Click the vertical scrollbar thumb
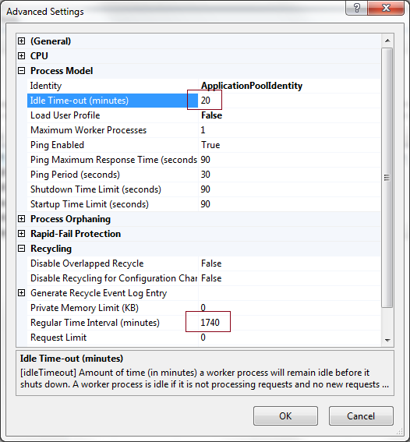The width and height of the screenshot is (410, 442). coord(387,178)
